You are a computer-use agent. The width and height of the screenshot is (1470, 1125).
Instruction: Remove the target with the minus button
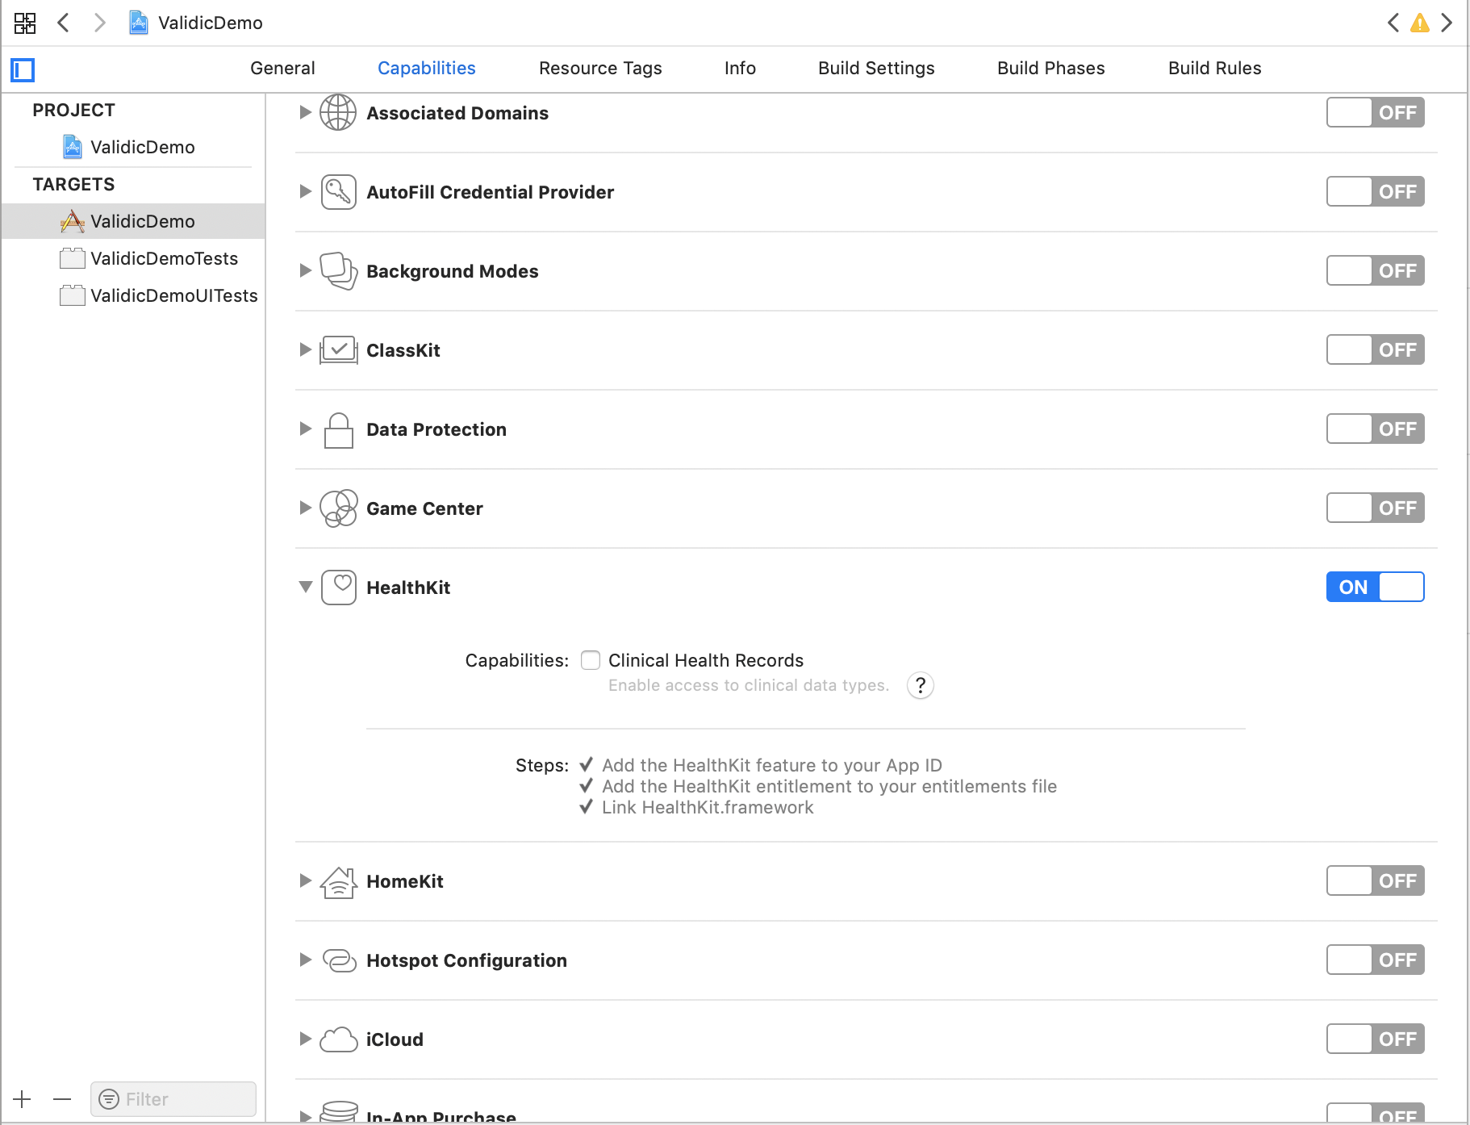pyautogui.click(x=62, y=1099)
